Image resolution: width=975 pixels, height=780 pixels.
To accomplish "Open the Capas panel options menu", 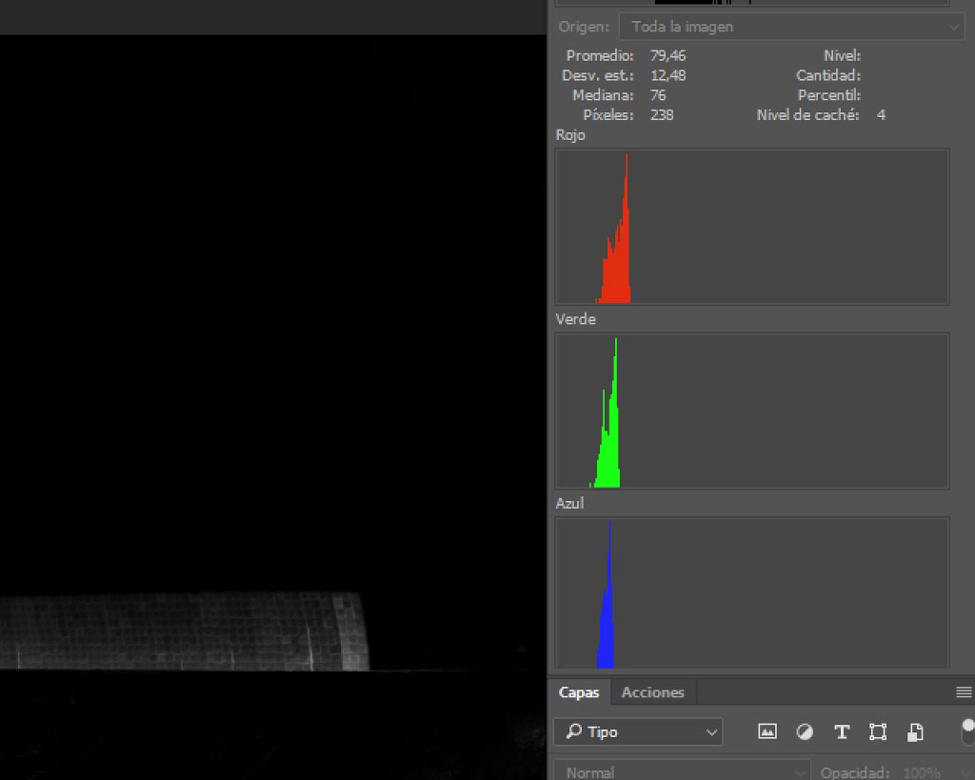I will click(964, 692).
